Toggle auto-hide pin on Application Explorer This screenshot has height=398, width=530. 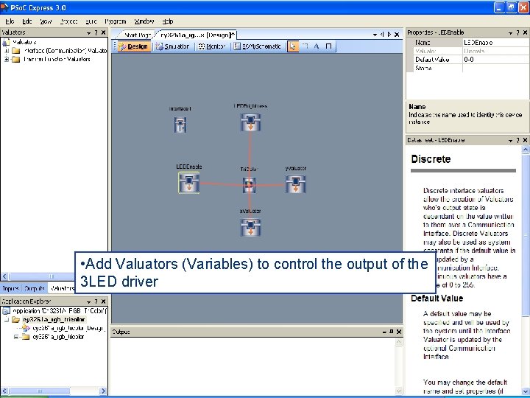click(96, 301)
